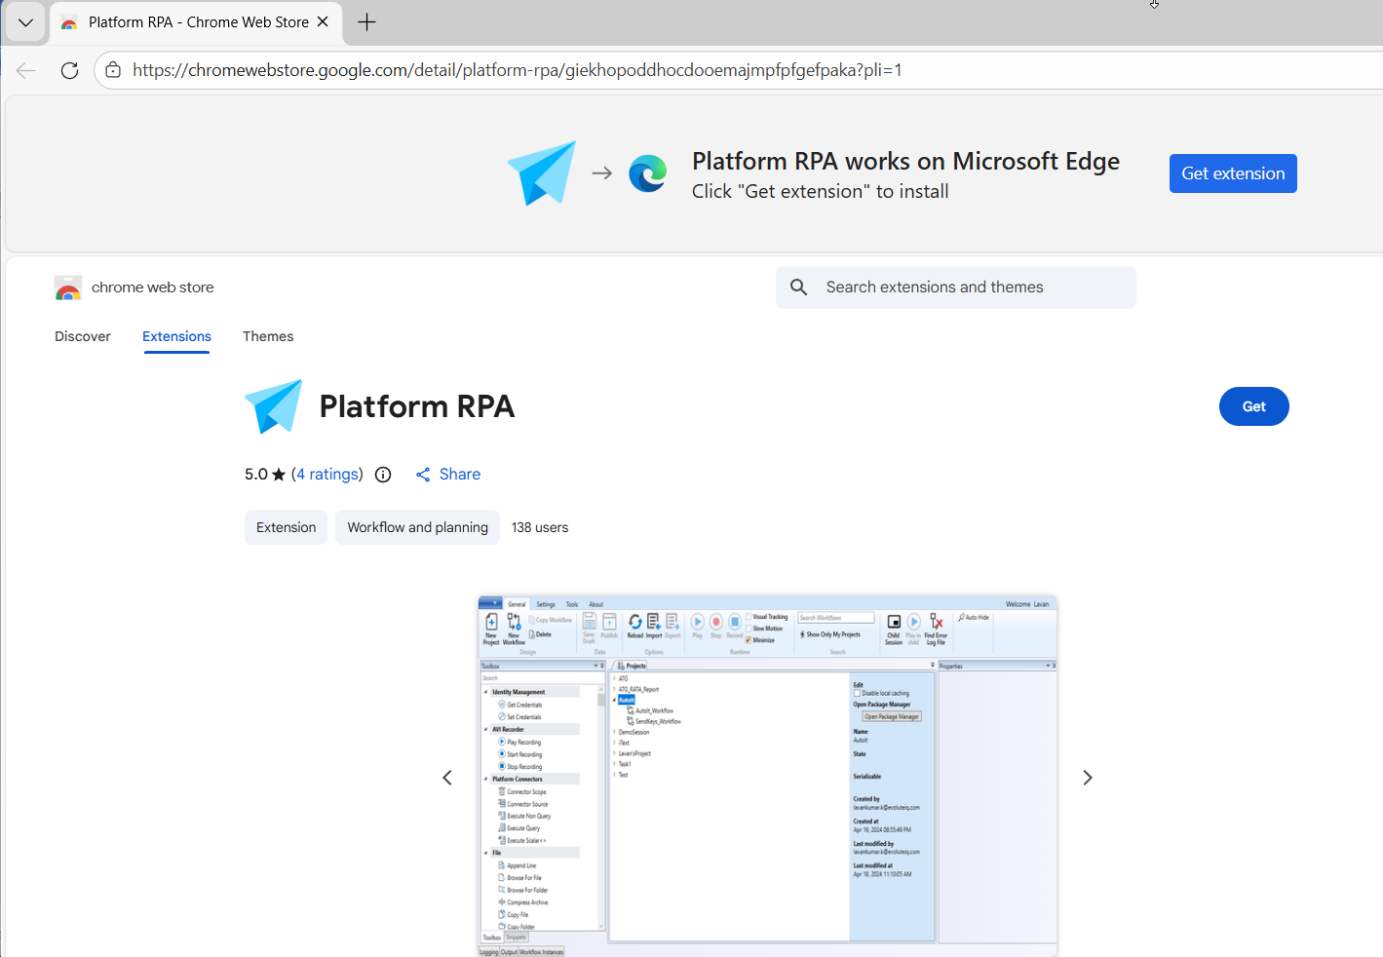The width and height of the screenshot is (1383, 957).
Task: Open the tab search dropdown arrow
Action: (25, 22)
